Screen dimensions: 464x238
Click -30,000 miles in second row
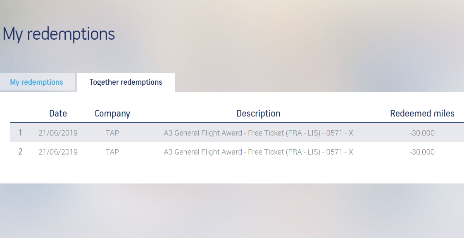tap(422, 152)
